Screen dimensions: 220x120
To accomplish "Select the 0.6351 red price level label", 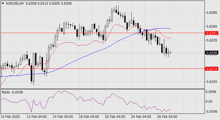I will [x=212, y=33].
